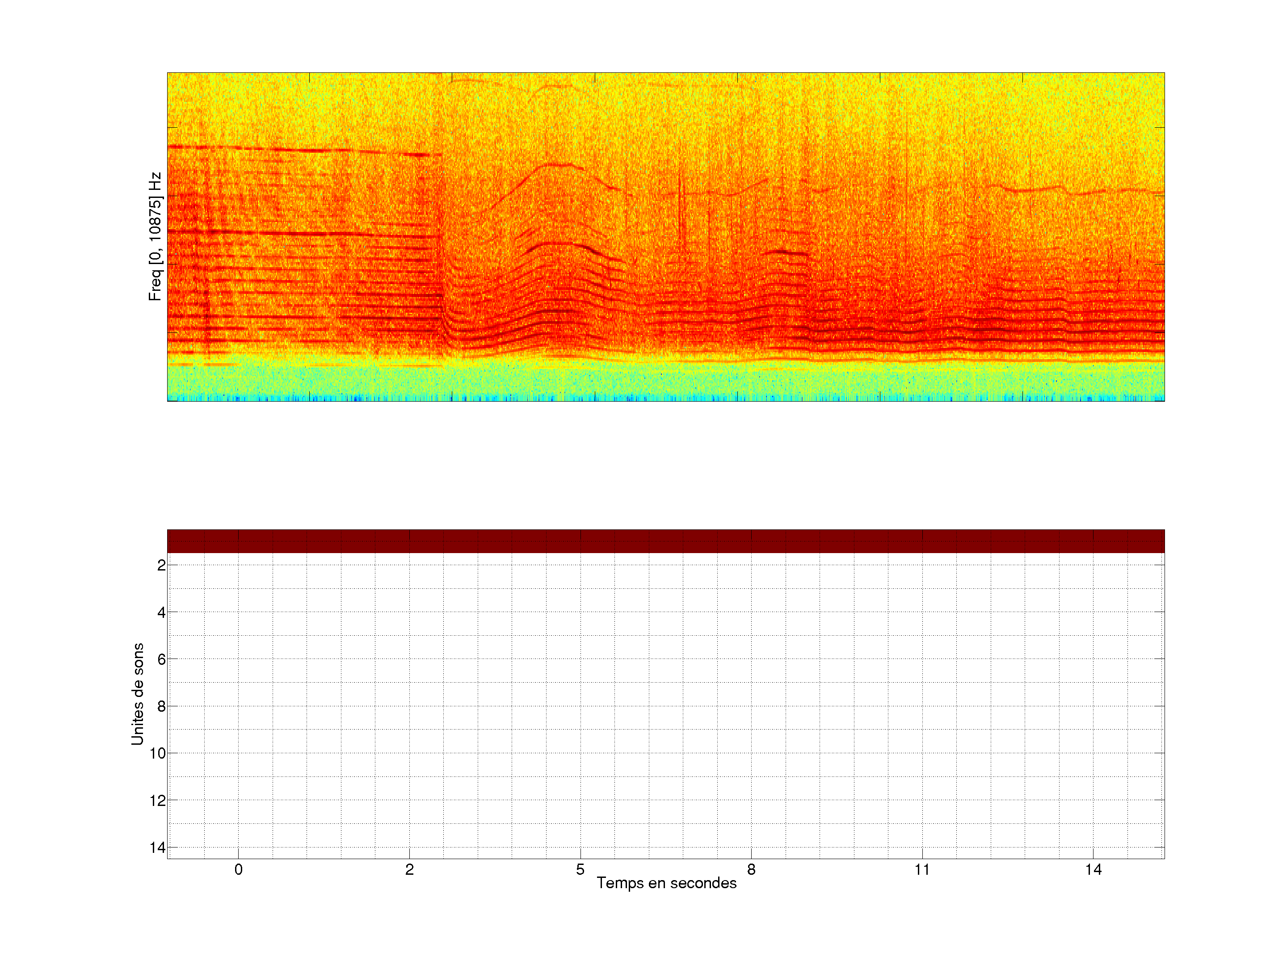Click y-axis tick label 4 of lower plot

[x=161, y=613]
